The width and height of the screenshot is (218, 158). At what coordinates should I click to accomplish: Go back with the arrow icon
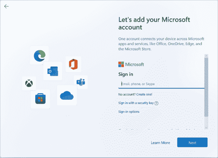(7, 6)
